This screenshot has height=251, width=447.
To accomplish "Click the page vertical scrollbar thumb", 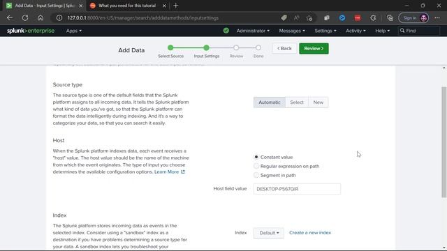I will click(444, 142).
